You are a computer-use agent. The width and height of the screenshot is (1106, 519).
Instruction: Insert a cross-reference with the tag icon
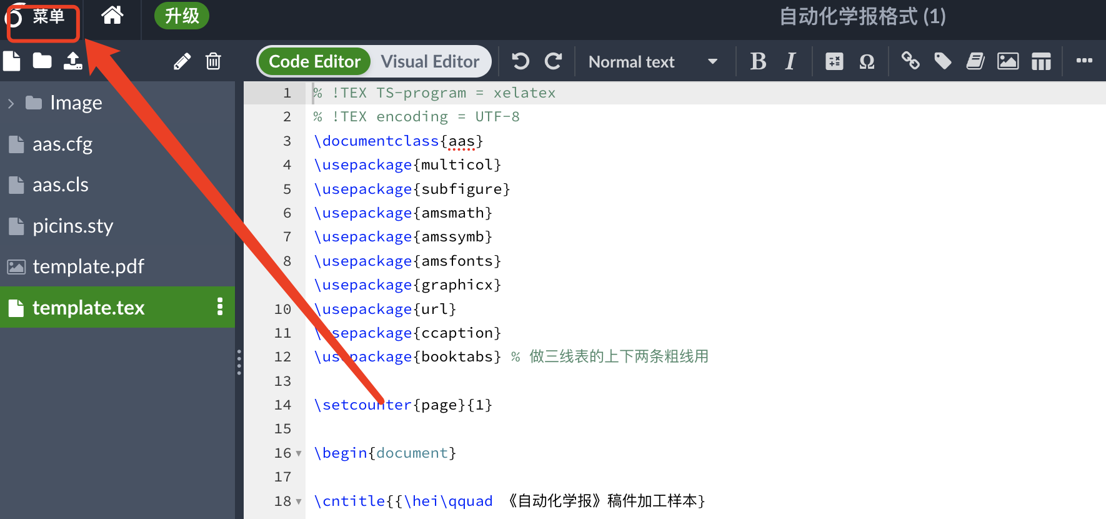point(943,61)
